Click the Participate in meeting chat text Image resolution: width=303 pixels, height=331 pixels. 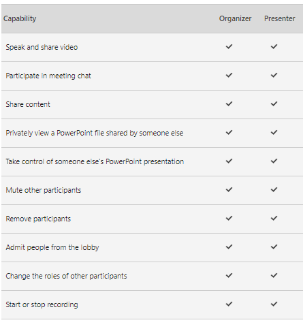coord(48,76)
